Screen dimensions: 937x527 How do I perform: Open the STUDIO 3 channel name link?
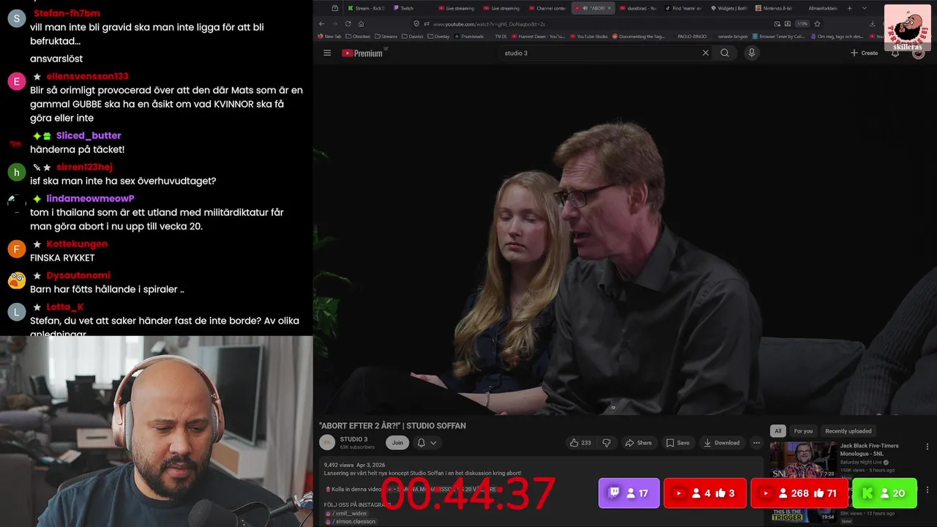[x=354, y=439]
